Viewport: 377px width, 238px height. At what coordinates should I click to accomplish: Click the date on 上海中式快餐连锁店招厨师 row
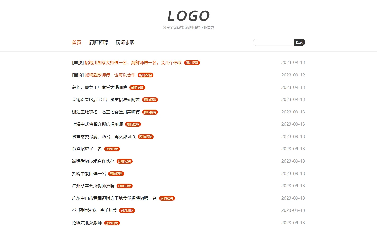[293, 124]
